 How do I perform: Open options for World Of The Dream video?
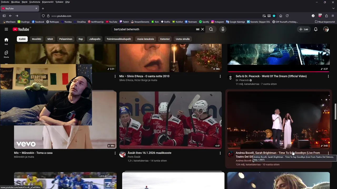[x=328, y=76]
